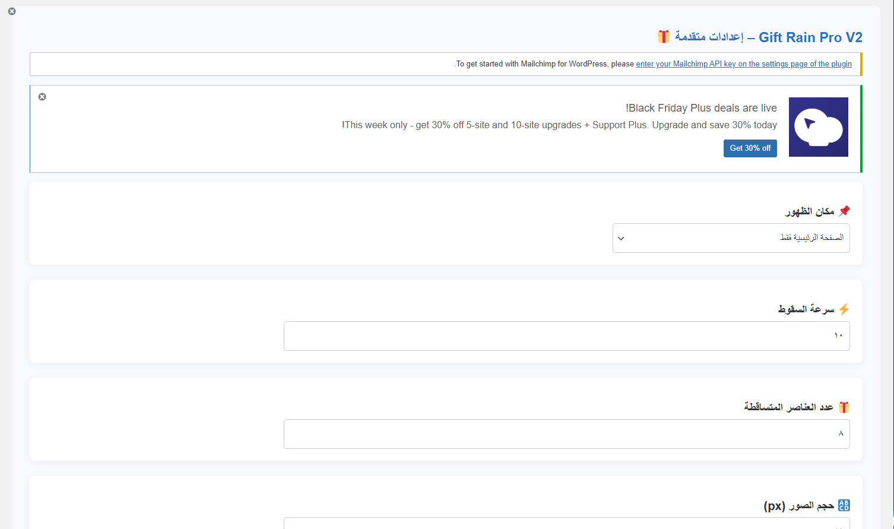Viewport: 894px width, 529px height.
Task: Focus the عدد العناصر المتساقطة input field
Action: [566, 434]
